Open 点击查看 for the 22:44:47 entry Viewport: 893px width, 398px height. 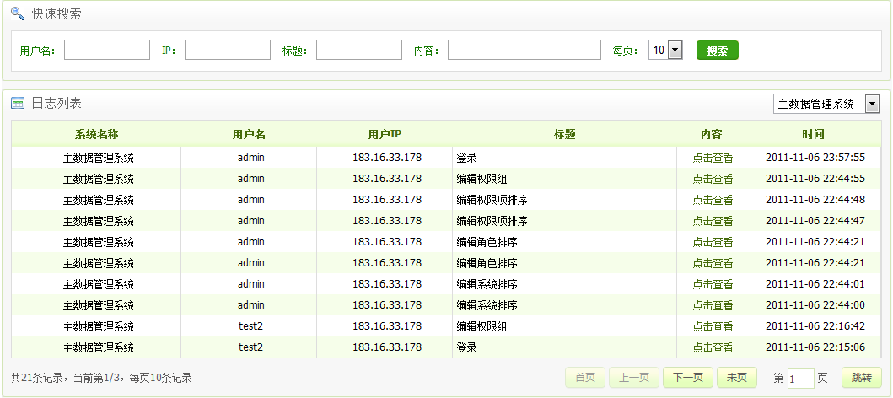click(713, 221)
